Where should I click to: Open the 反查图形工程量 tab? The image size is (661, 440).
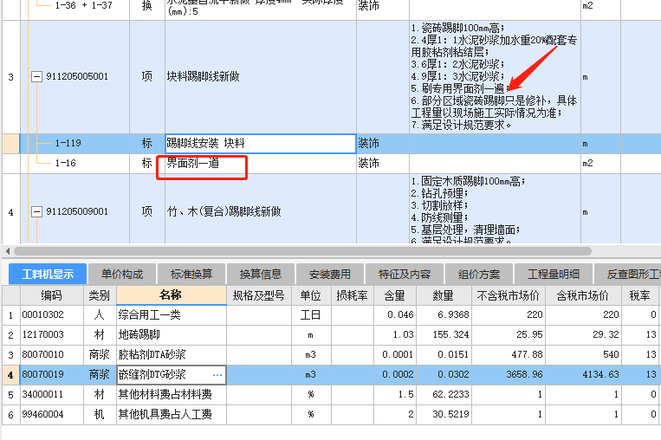click(x=628, y=275)
